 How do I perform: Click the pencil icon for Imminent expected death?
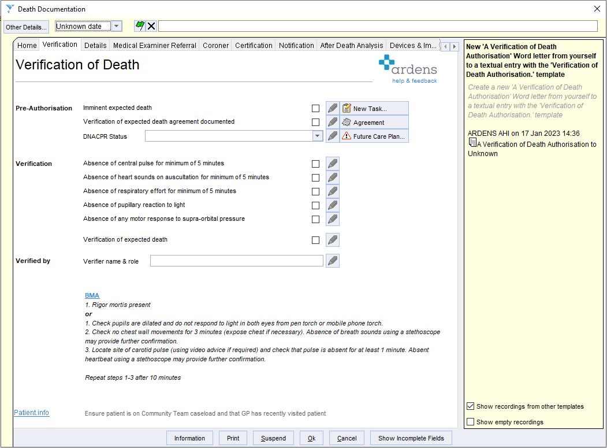(333, 109)
